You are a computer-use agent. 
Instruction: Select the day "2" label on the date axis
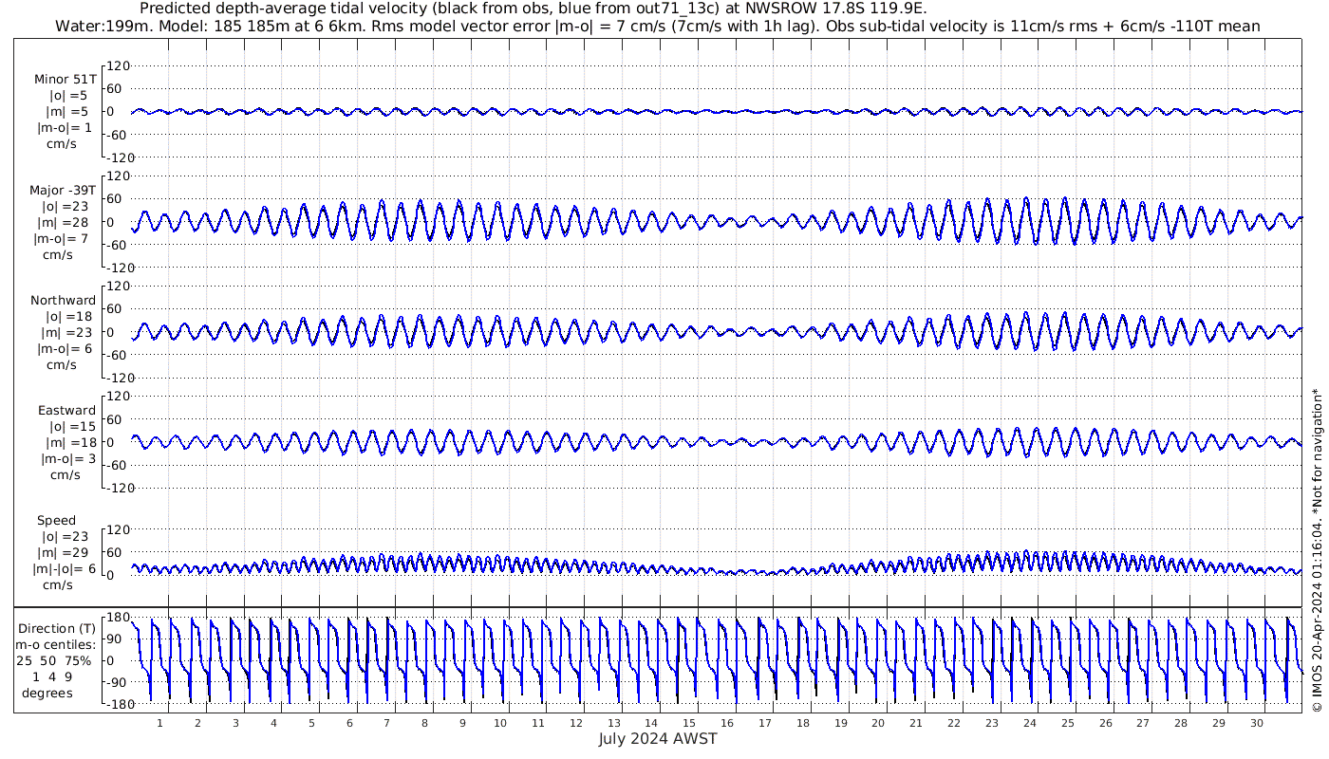coord(197,723)
